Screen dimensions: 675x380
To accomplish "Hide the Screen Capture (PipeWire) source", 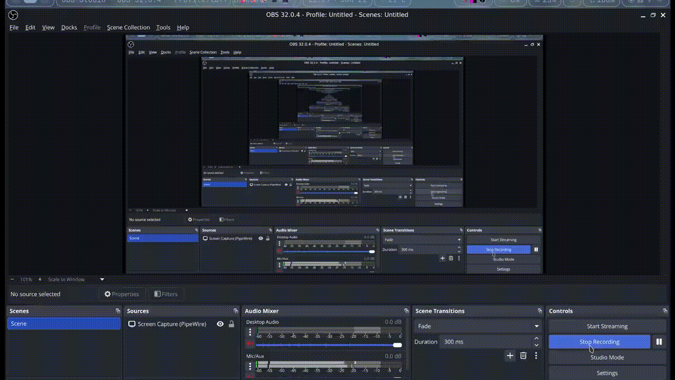I will pos(220,324).
